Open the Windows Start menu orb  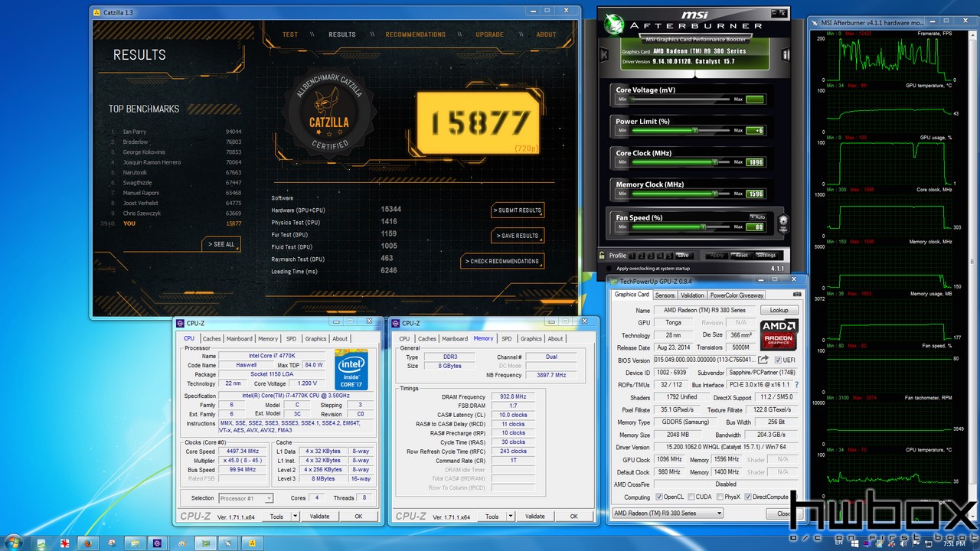pos(15,543)
